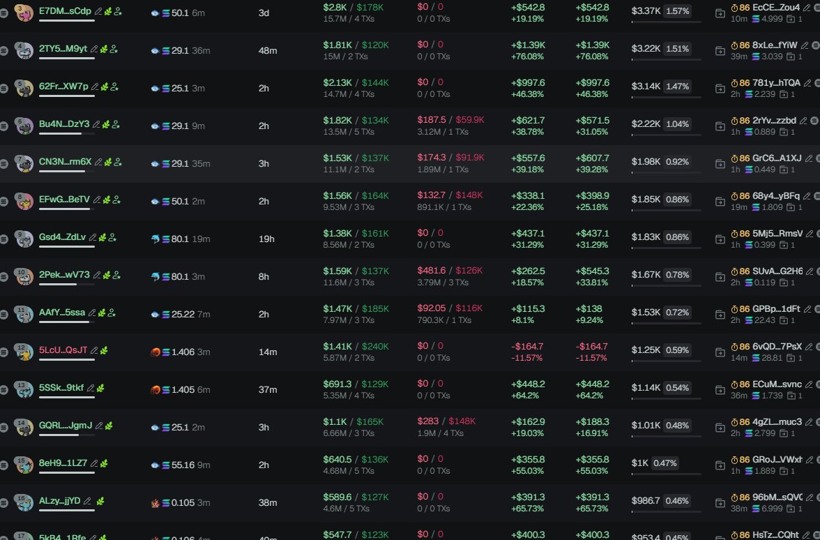The width and height of the screenshot is (820, 540).
Task: Click the shrimp icon in 5LcU...QsJT row
Action: (155, 352)
